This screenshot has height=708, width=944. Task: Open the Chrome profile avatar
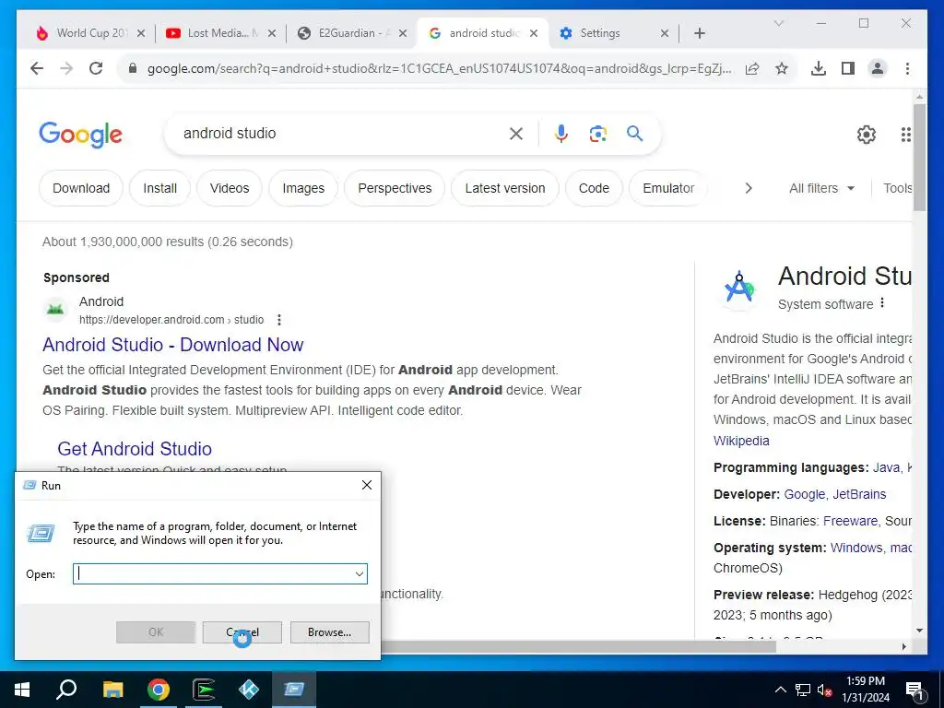878,68
